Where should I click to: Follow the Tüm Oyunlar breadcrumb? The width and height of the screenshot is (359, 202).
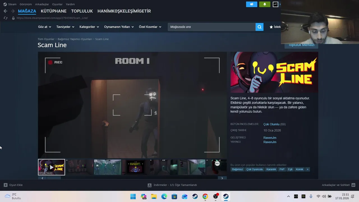[x=46, y=39]
